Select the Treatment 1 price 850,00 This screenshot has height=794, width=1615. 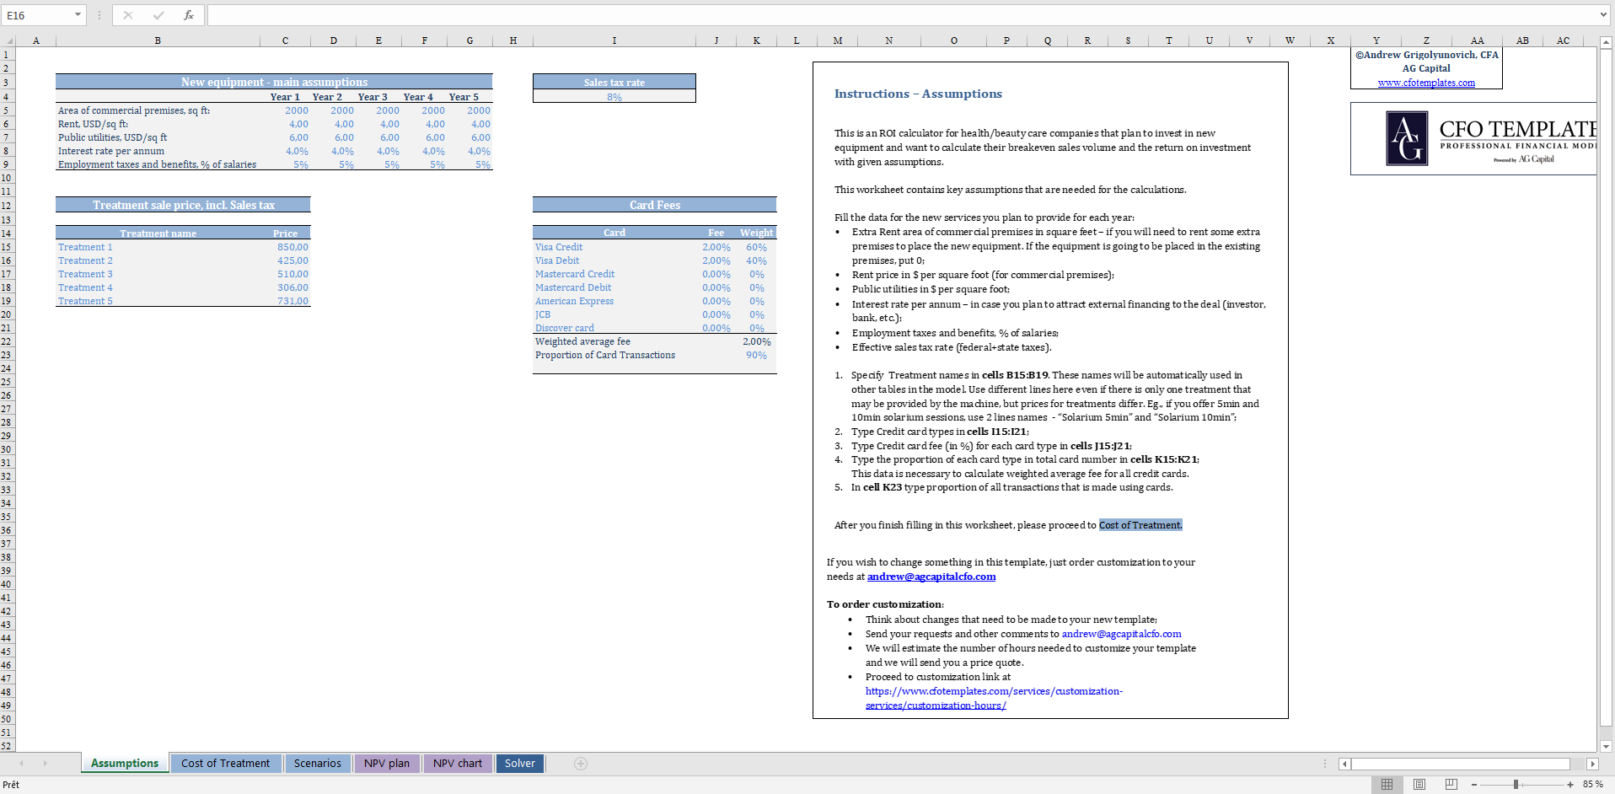285,247
